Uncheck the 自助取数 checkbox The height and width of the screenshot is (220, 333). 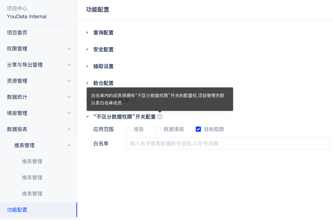click(198, 129)
